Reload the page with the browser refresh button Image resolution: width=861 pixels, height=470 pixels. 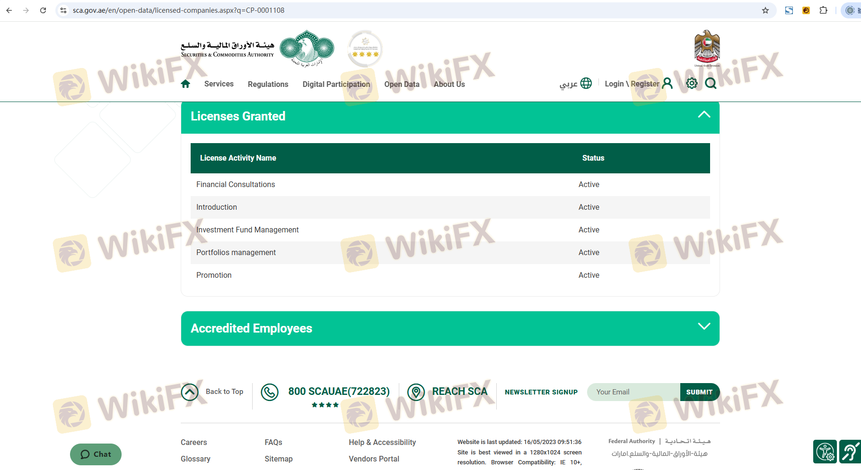(x=43, y=10)
